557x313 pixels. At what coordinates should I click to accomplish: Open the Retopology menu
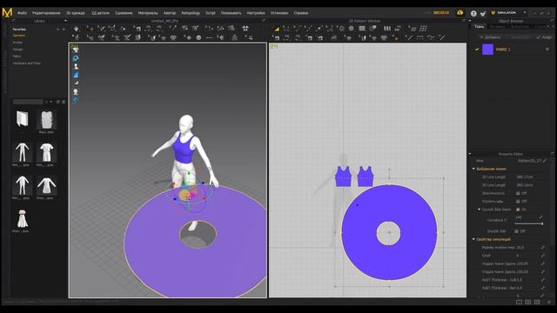point(191,13)
